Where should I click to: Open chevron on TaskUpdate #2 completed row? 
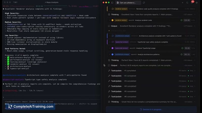[195, 76]
